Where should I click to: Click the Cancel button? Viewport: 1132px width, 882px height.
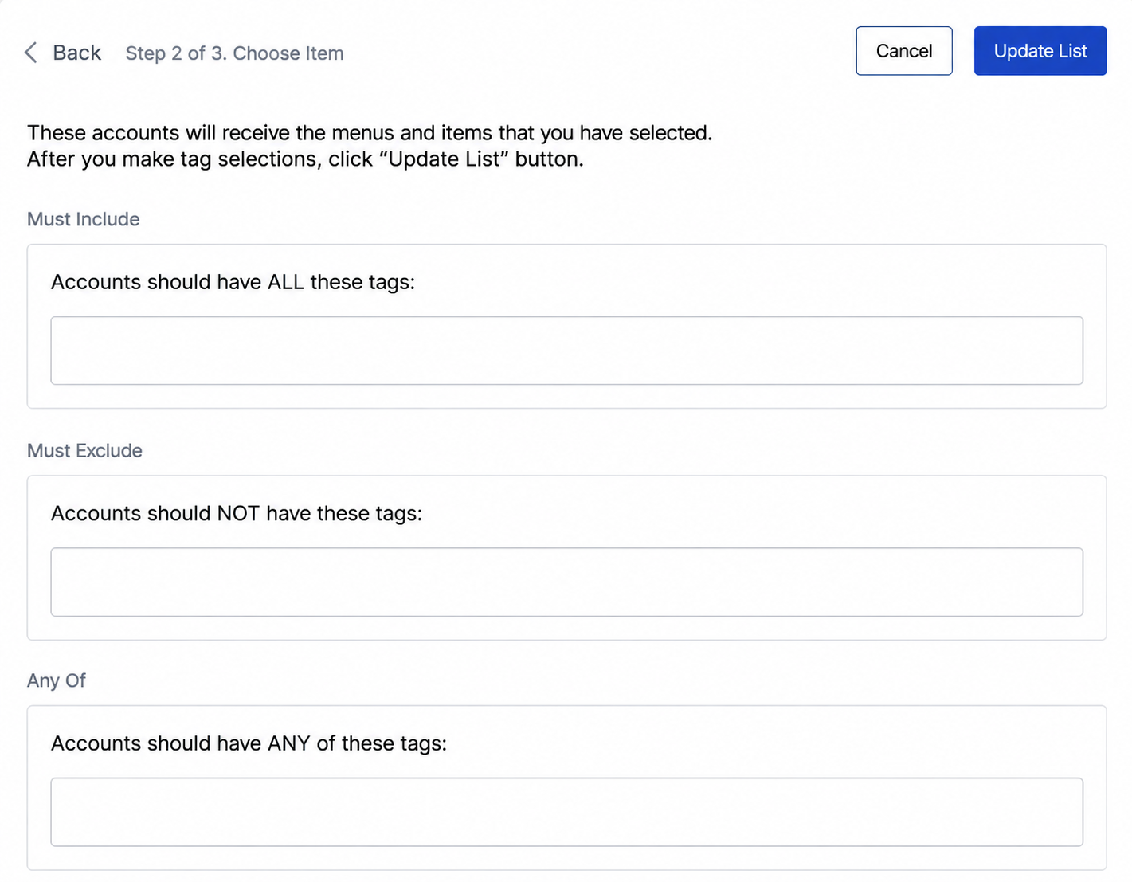903,51
